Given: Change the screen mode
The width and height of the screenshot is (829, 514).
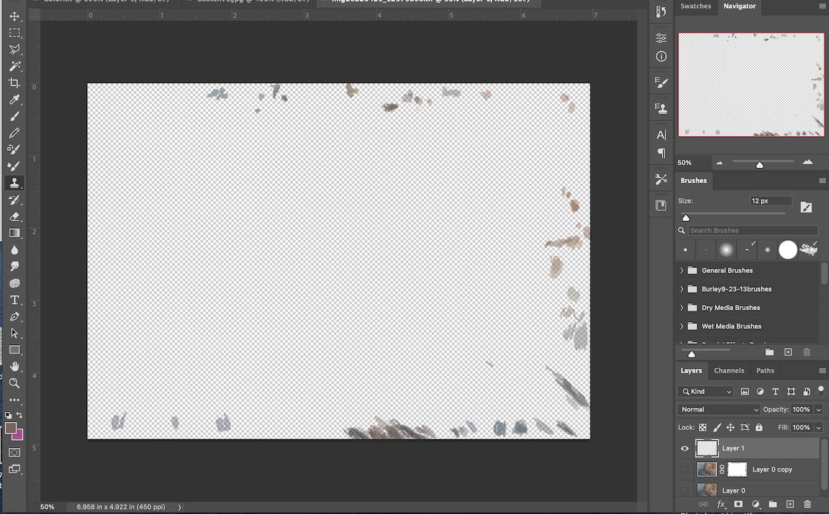Looking at the screenshot, I should point(14,470).
